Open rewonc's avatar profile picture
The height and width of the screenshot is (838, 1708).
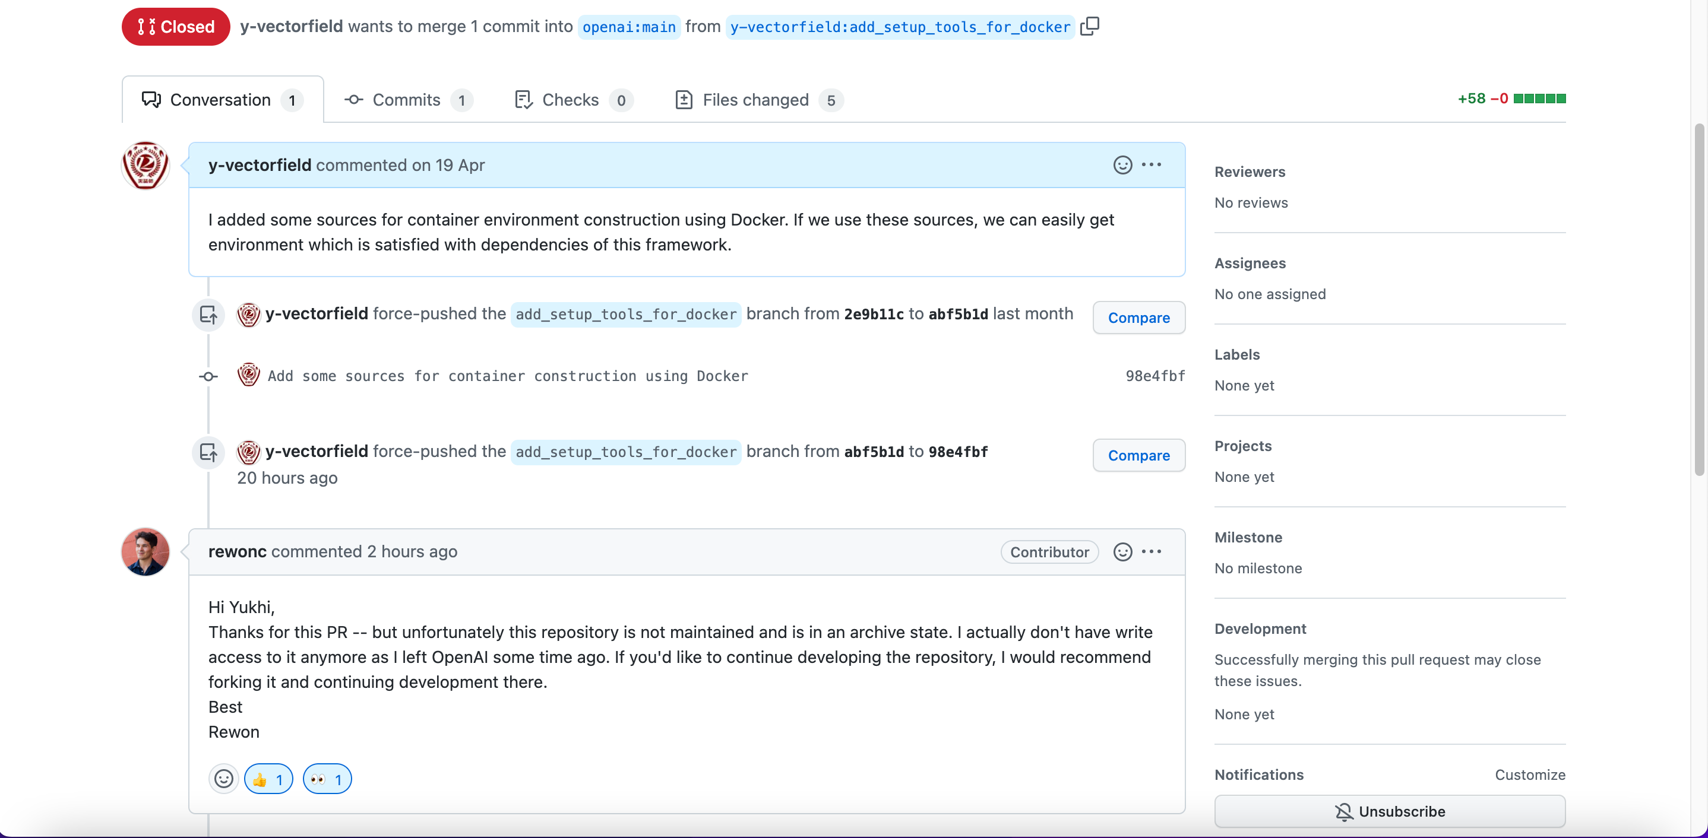pyautogui.click(x=146, y=552)
